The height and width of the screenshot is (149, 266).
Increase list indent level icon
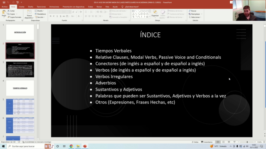tap(101, 12)
